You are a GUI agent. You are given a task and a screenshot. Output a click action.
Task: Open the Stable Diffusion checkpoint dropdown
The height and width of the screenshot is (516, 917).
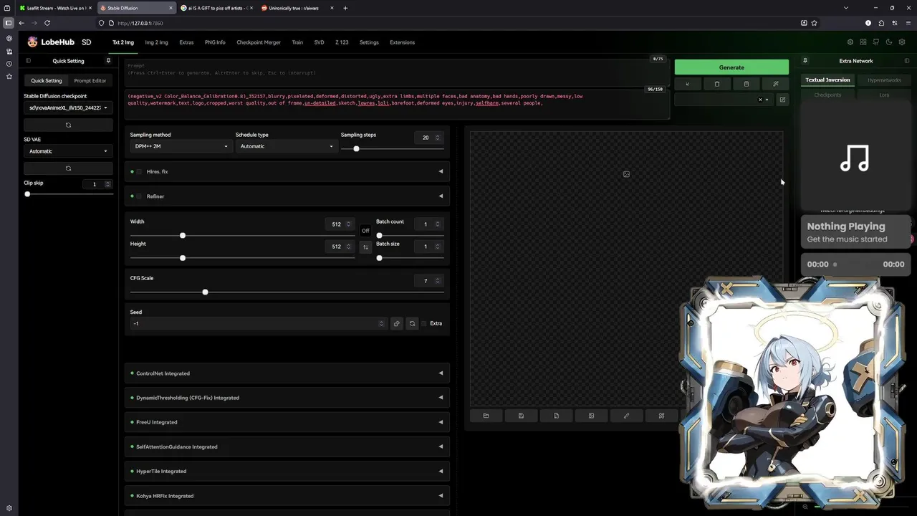(68, 108)
